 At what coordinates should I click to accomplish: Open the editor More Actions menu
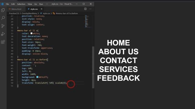(90, 9)
